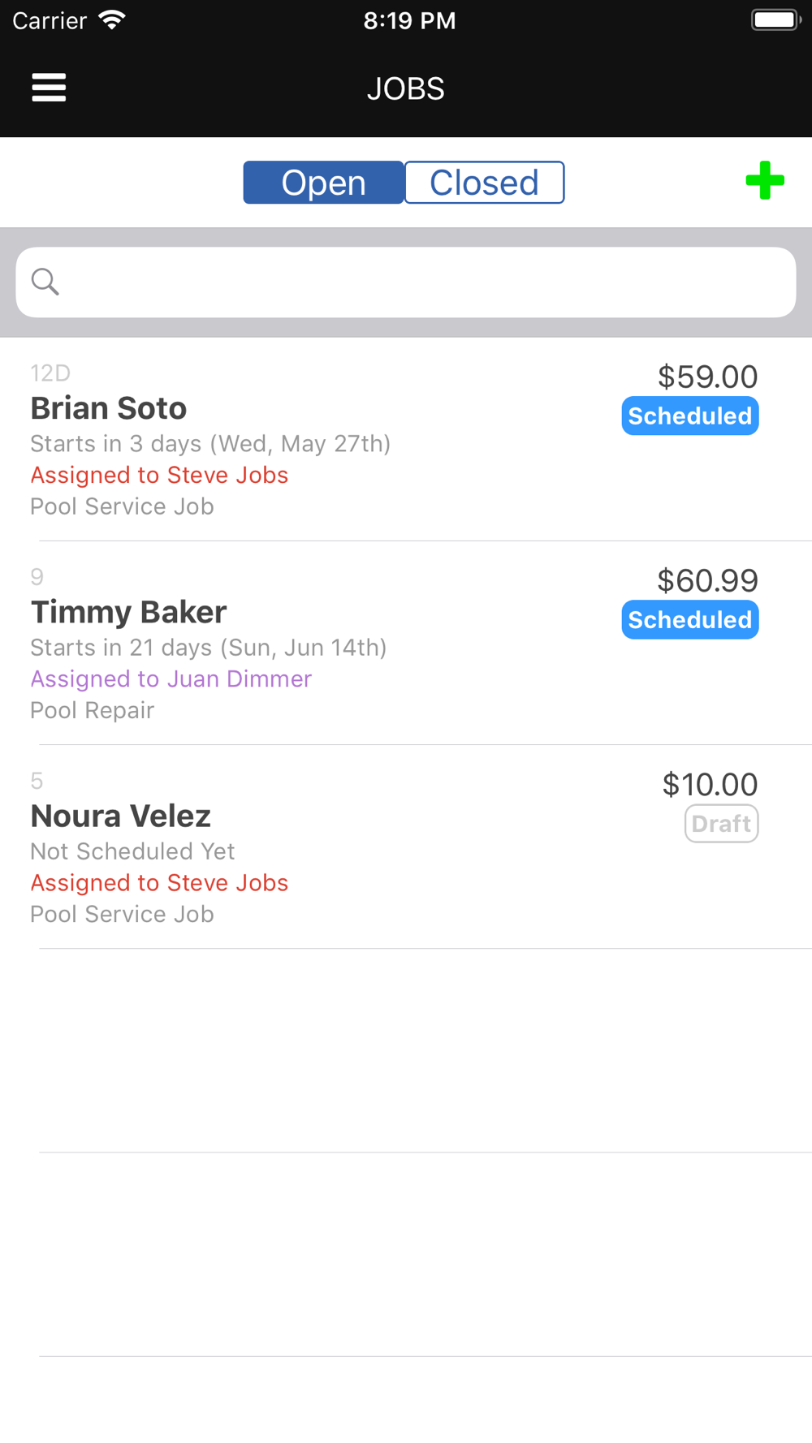Tap the $59.00 job amount

point(707,377)
